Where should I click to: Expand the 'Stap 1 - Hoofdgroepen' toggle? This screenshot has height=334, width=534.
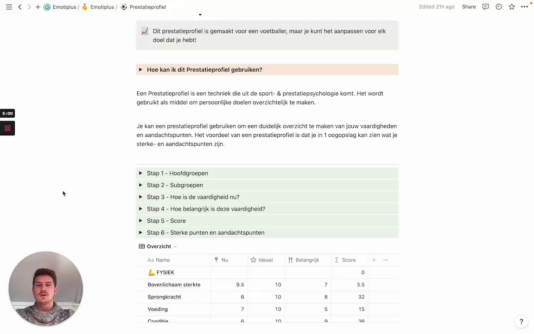[140, 173]
